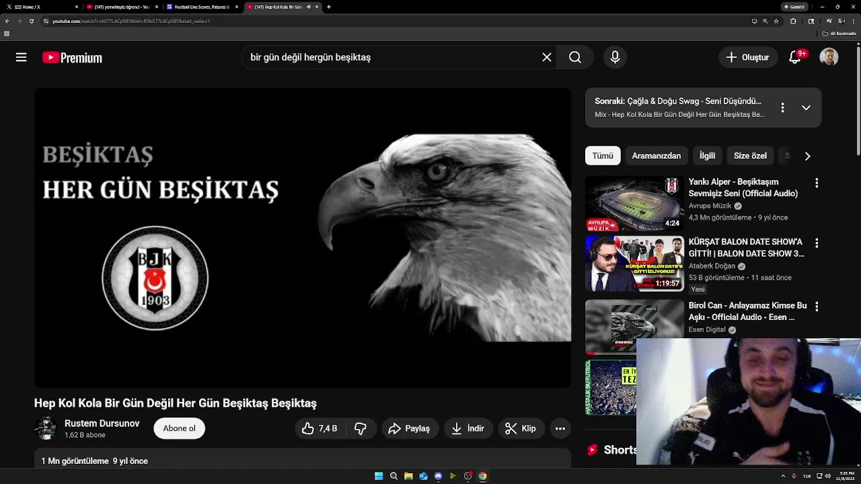861x484 pixels.
Task: Open the Esen Digital channel name
Action: point(707,329)
